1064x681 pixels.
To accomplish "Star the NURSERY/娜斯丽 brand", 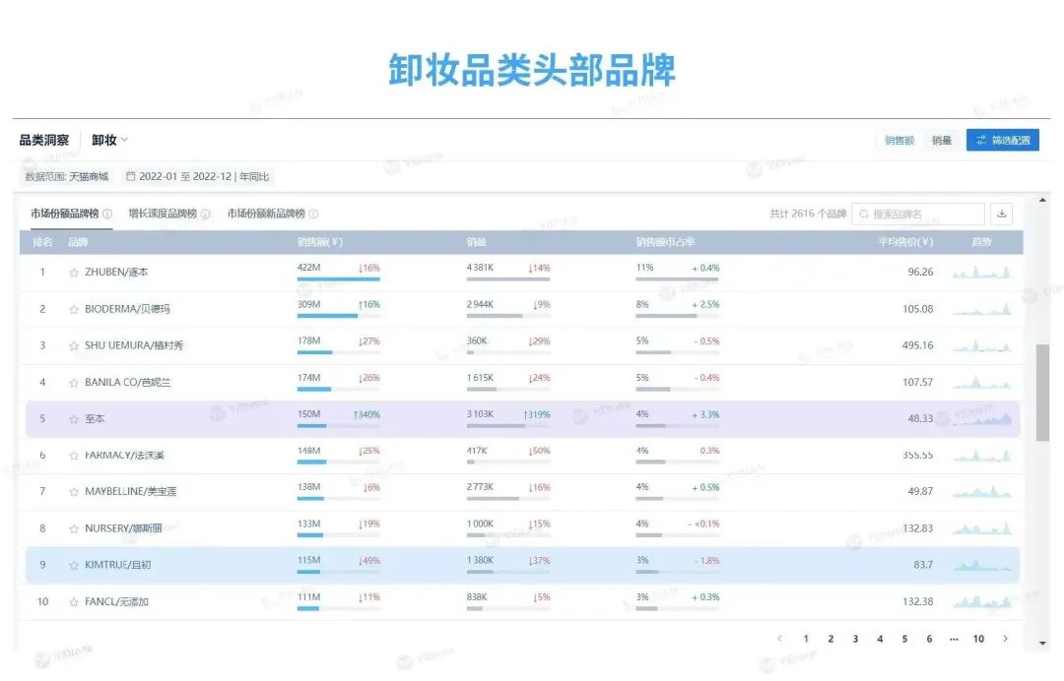I will (x=73, y=528).
